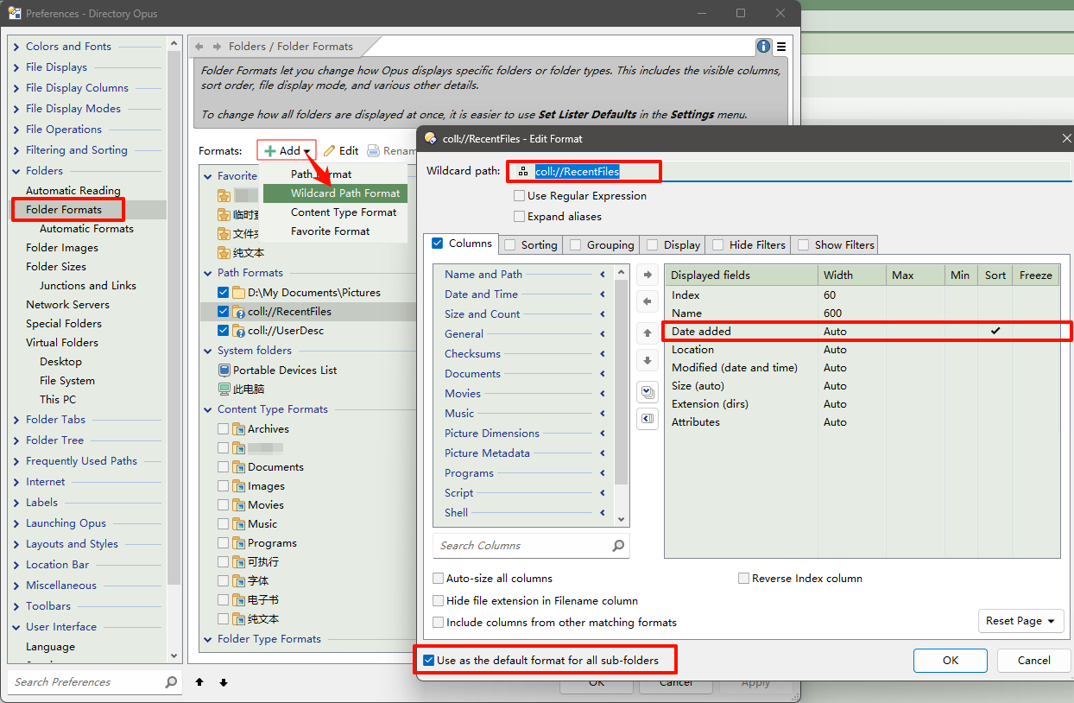Click the move-down arrow below formats list
This screenshot has width=1074, height=703.
[224, 682]
